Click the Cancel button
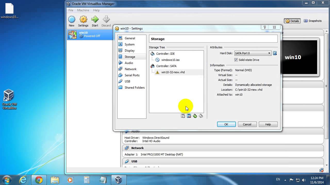Screen dimensions: 330x185 [247, 124]
